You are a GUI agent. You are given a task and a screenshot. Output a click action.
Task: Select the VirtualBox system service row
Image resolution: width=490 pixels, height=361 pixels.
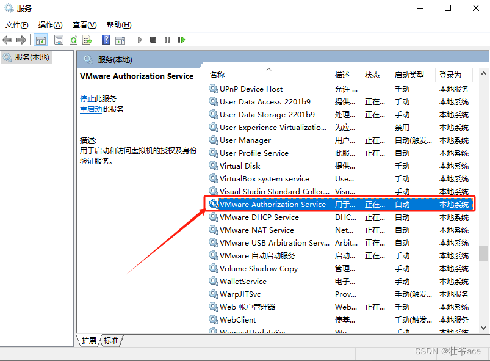pyautogui.click(x=340, y=178)
